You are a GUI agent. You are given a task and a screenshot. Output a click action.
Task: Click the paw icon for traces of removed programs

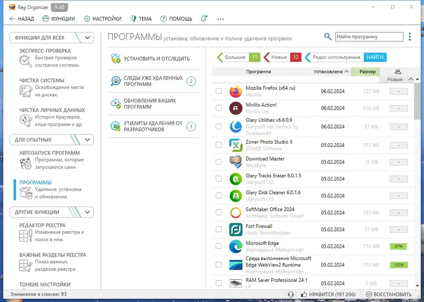coord(116,81)
